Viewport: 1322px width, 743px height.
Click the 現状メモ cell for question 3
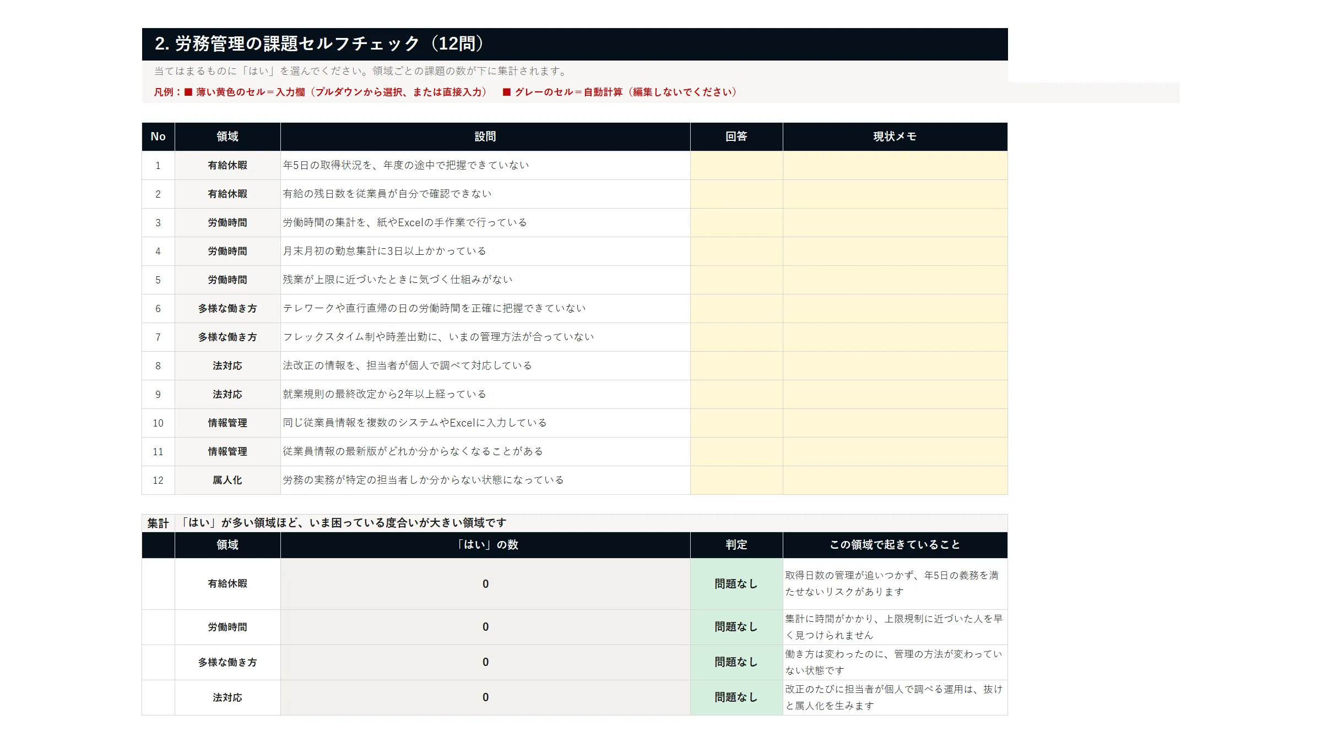coord(895,222)
